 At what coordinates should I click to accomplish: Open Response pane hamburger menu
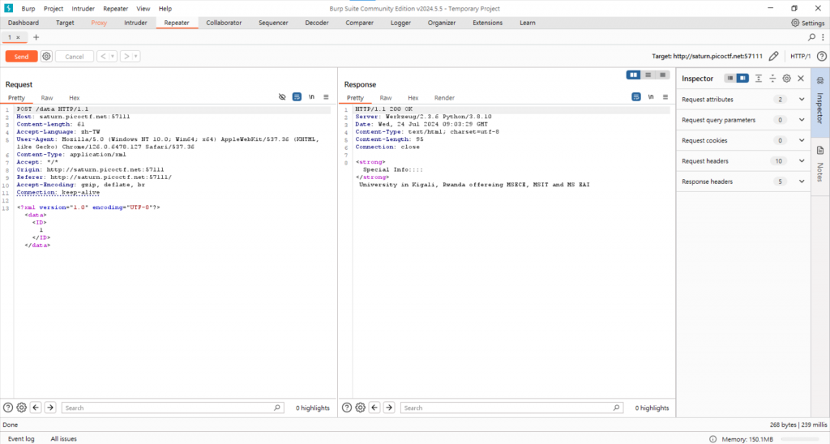click(665, 97)
